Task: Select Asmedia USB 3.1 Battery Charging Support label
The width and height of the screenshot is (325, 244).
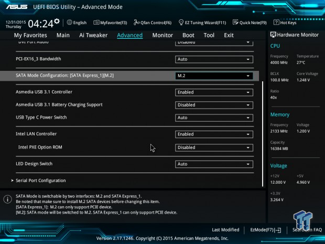Action: tap(59, 104)
